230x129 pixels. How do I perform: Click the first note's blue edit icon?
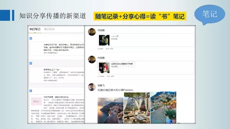pos(31,38)
